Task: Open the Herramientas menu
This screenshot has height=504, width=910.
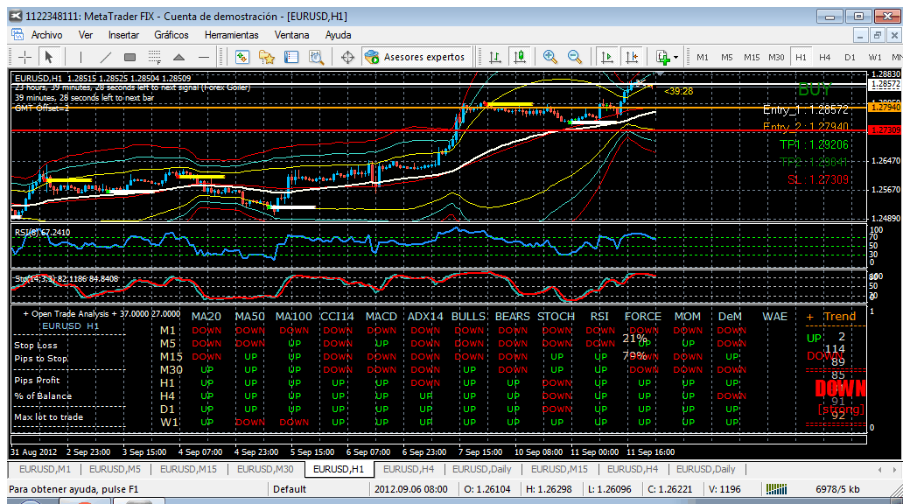Action: pos(232,35)
